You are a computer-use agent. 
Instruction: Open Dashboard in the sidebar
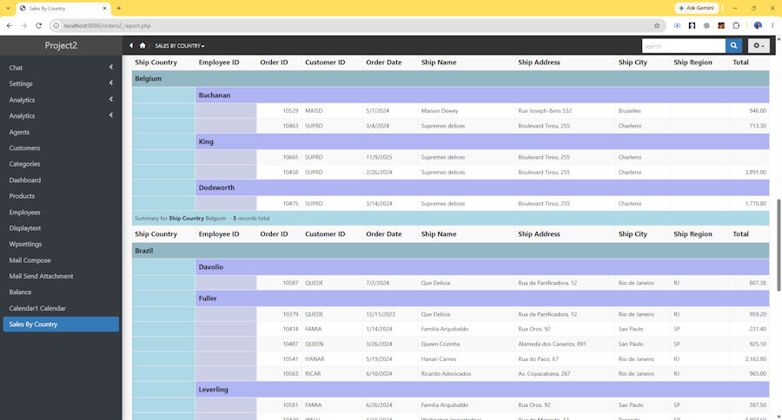pos(25,180)
